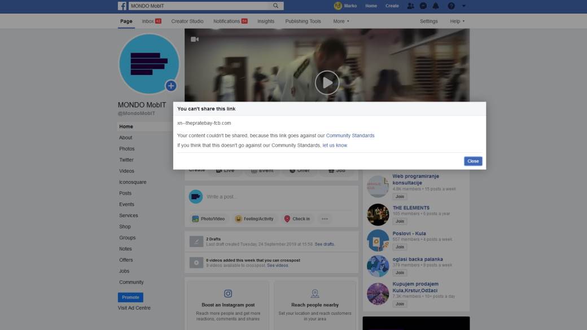
Task: Click the Promote button in sidebar
Action: tap(130, 297)
